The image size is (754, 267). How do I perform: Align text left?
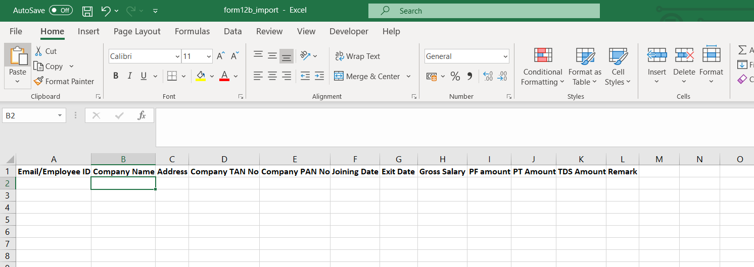coord(258,76)
